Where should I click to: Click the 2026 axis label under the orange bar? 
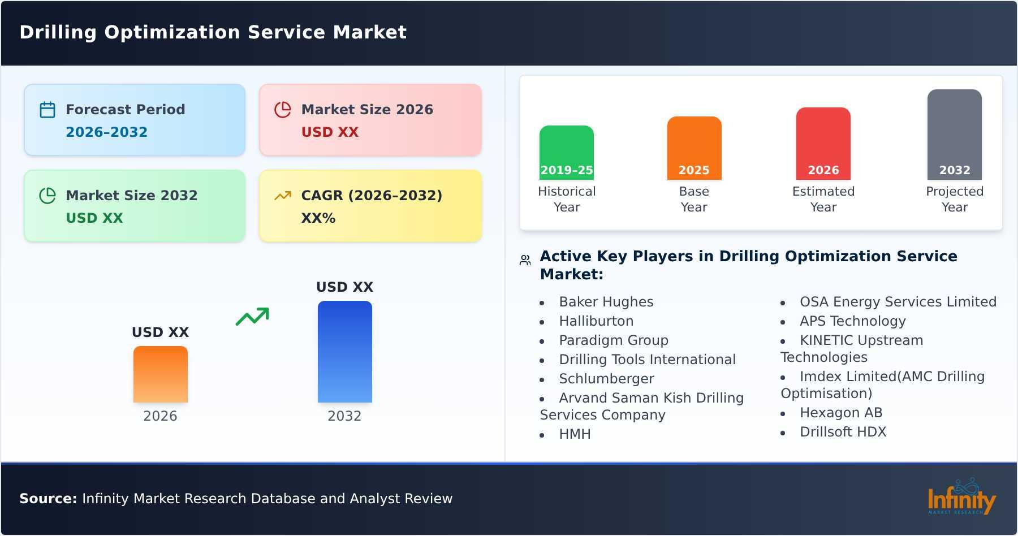(x=160, y=416)
